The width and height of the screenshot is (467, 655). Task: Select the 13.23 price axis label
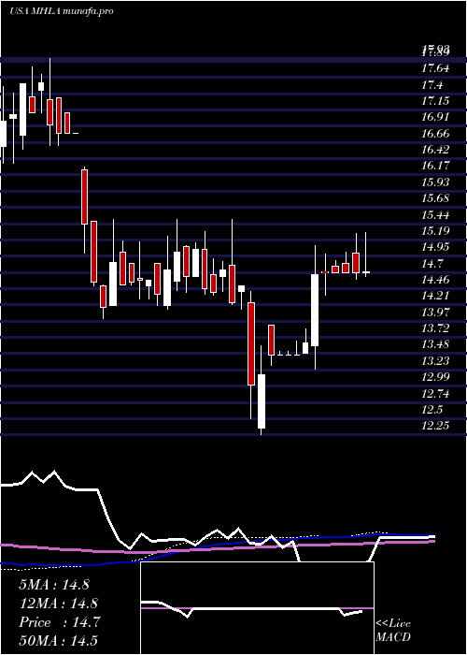435,362
